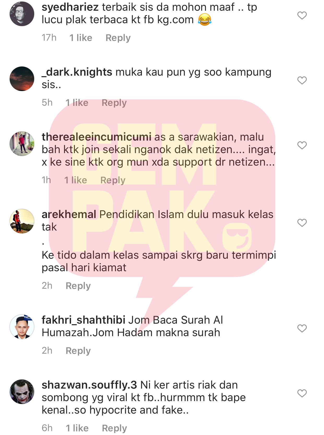Open shazwan.souffly.3 Joker avatar
The width and height of the screenshot is (324, 435).
tap(22, 392)
